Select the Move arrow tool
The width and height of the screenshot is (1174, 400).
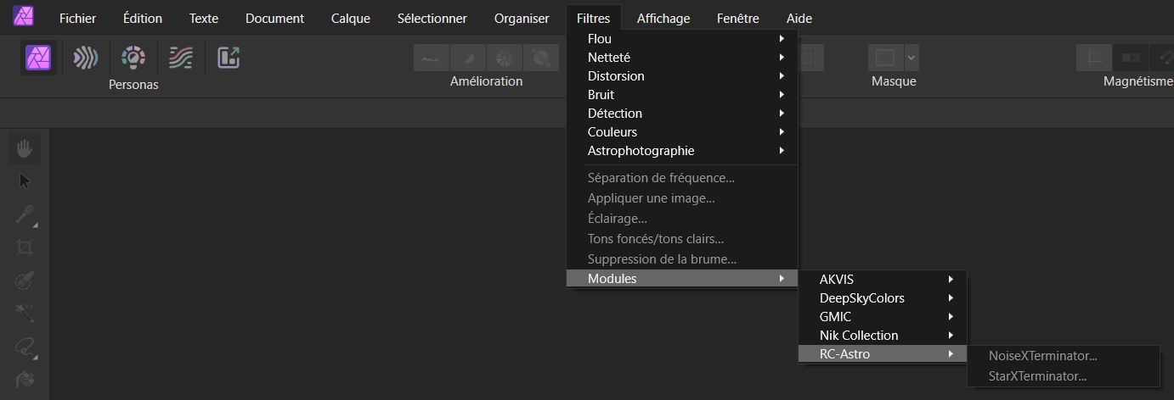(25, 181)
